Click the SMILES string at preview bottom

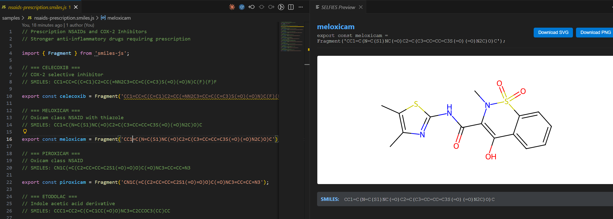[x=419, y=199]
